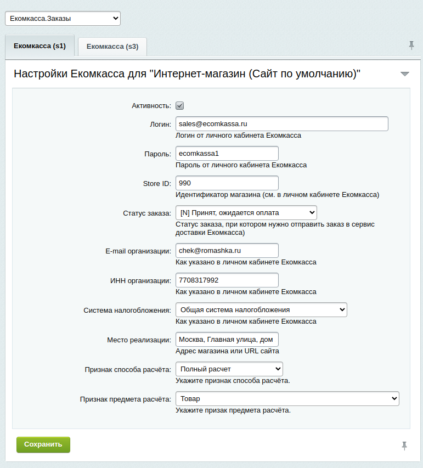423x468 pixels.
Task: Switch to the Екомкасса (s3) tab
Action: [112, 47]
